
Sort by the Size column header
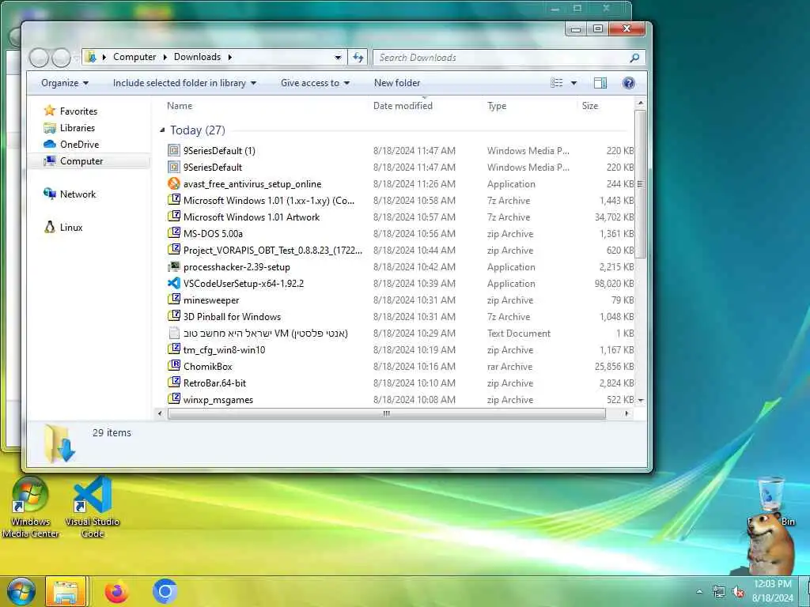[590, 106]
